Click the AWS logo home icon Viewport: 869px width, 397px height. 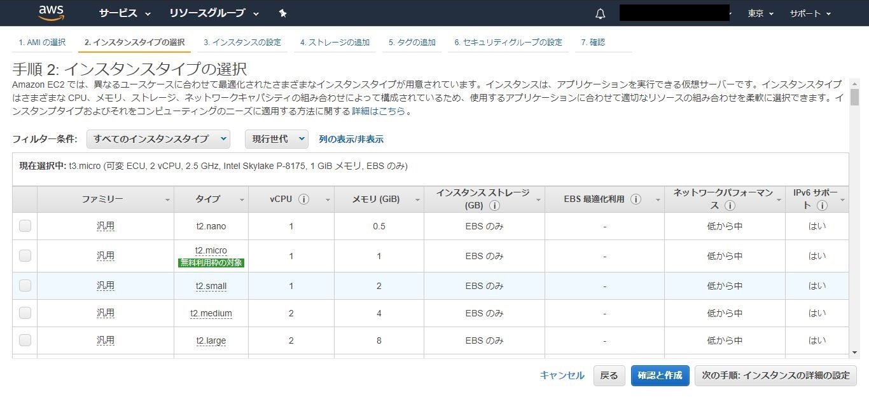pos(52,13)
